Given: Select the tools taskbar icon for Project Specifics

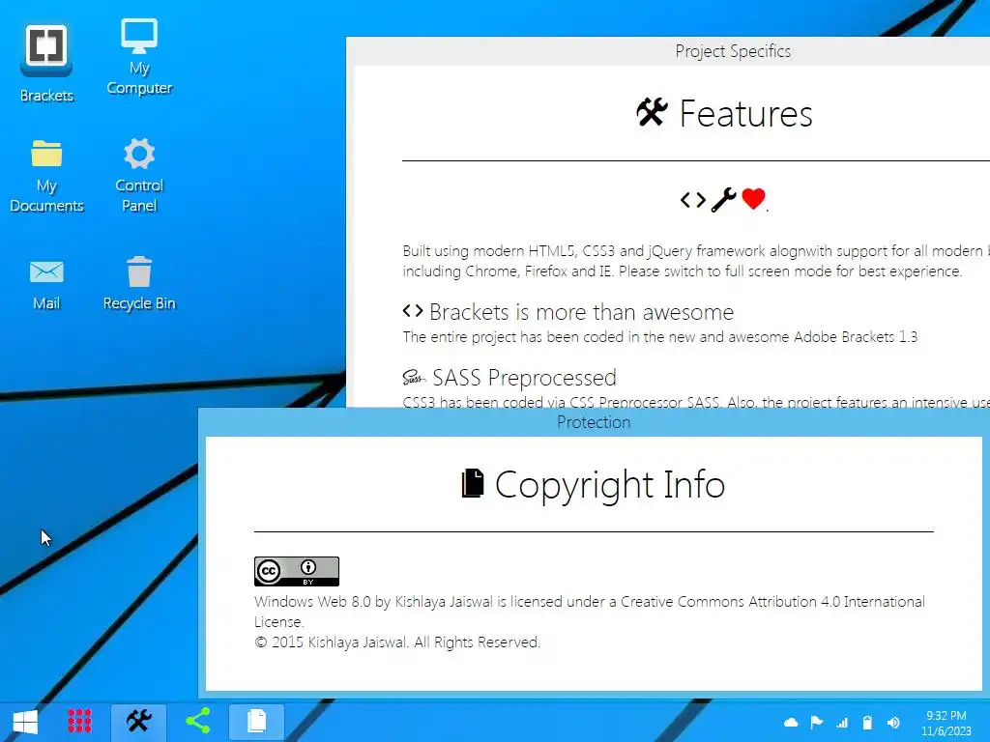Looking at the screenshot, I should pos(139,721).
